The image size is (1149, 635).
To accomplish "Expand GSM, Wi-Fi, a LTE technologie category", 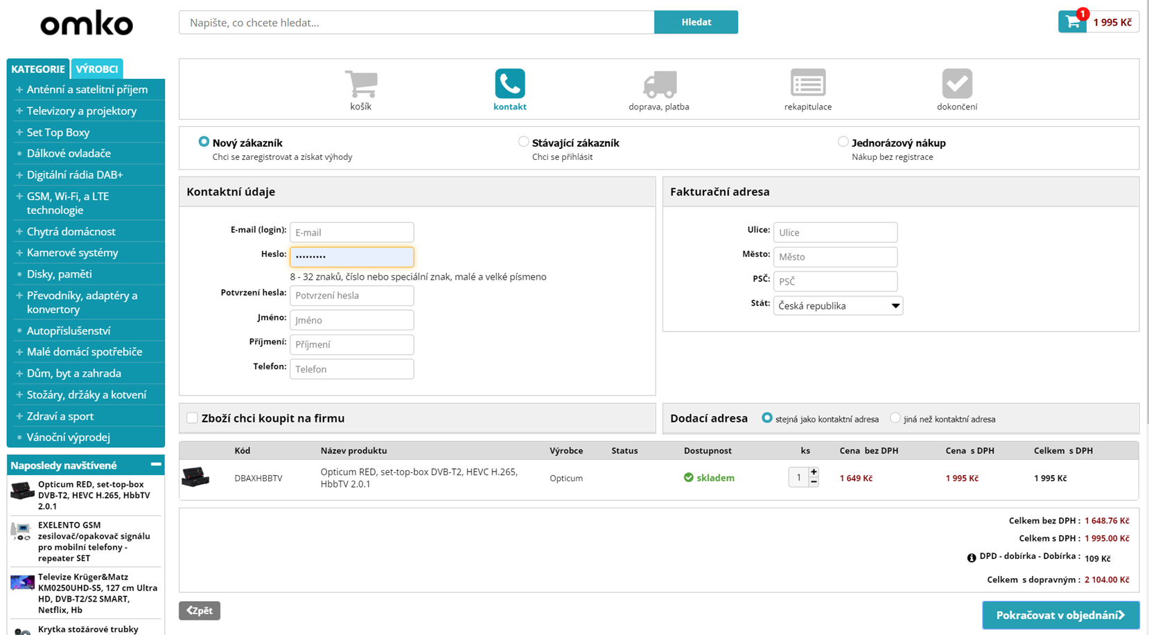I will click(19, 197).
